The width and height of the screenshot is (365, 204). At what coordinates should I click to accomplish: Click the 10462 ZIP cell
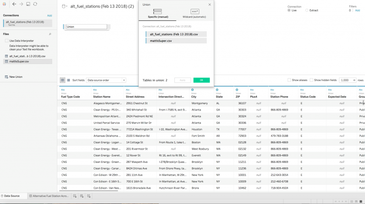pos(242,188)
